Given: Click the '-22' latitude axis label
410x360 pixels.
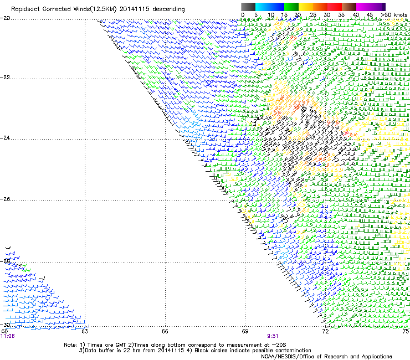Looking at the screenshot, I should point(5,78).
